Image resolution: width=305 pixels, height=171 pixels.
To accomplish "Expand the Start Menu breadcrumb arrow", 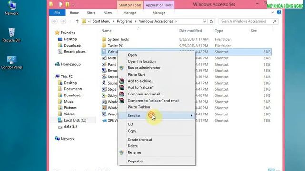I will click(x=113, y=21).
